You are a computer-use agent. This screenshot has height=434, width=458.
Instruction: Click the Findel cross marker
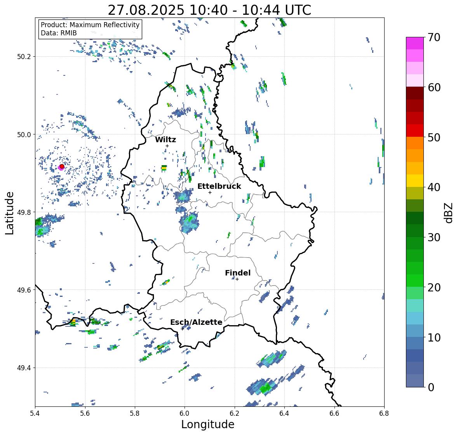coord(237,279)
